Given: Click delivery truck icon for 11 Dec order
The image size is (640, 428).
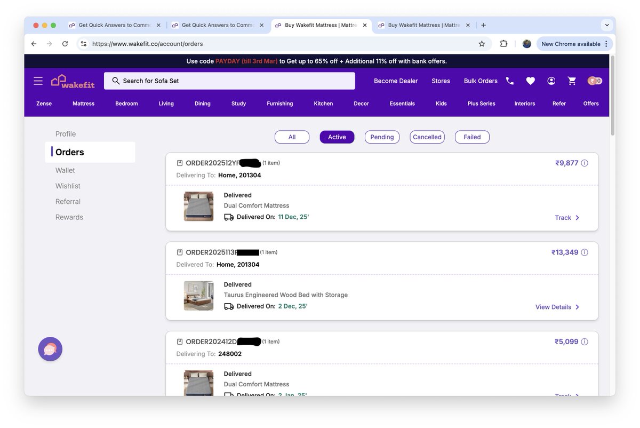Looking at the screenshot, I should coord(229,217).
